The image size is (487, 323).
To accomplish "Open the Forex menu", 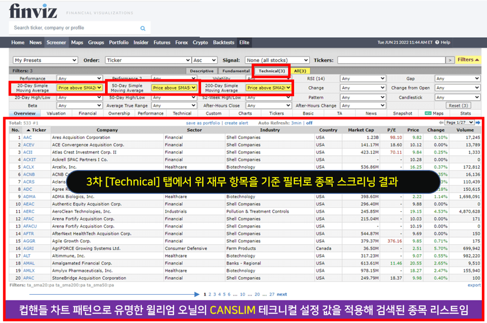I will 181,42.
